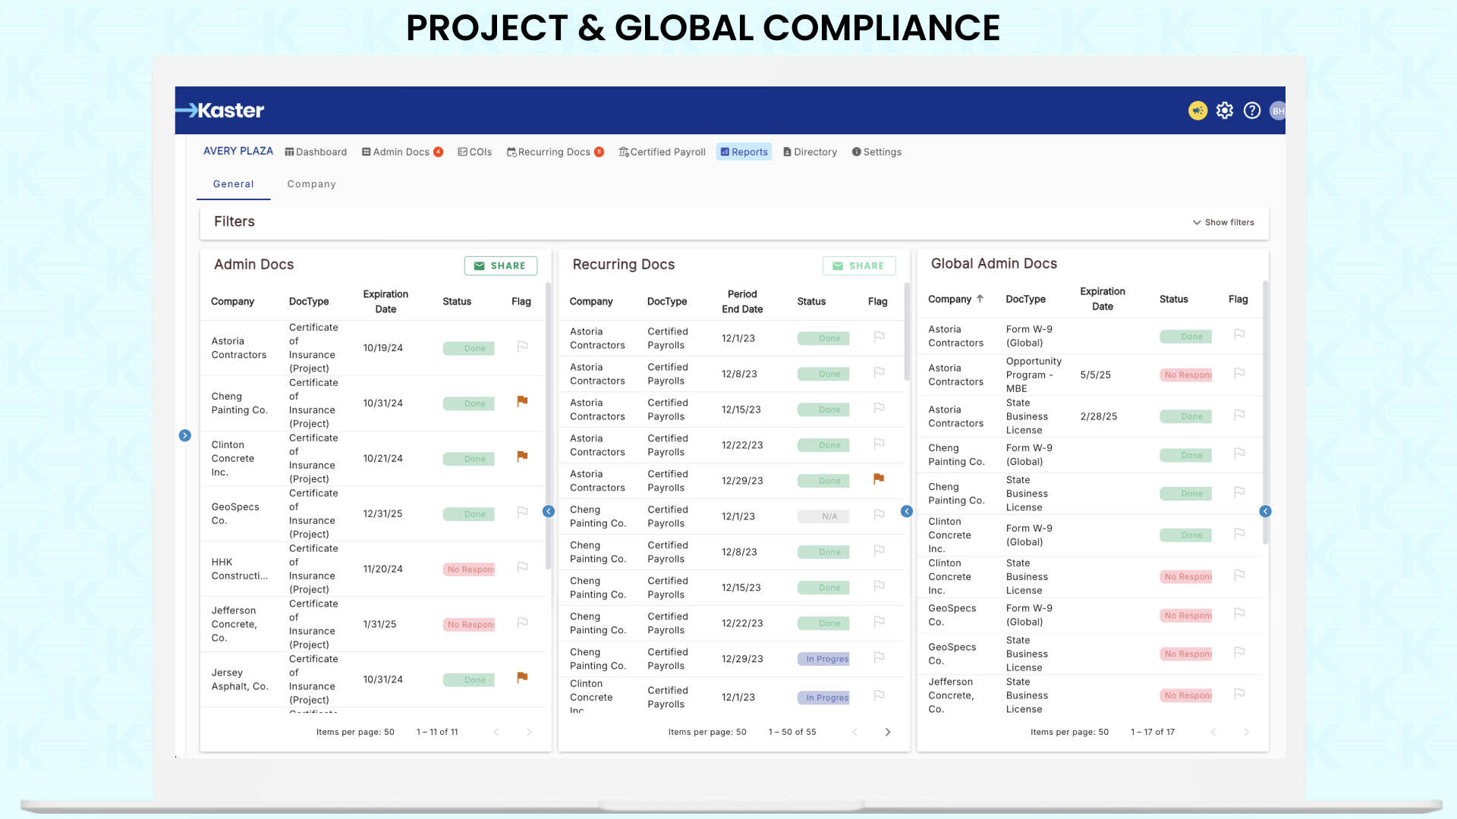
Task: Open the settings gear in header
Action: pyautogui.click(x=1225, y=111)
